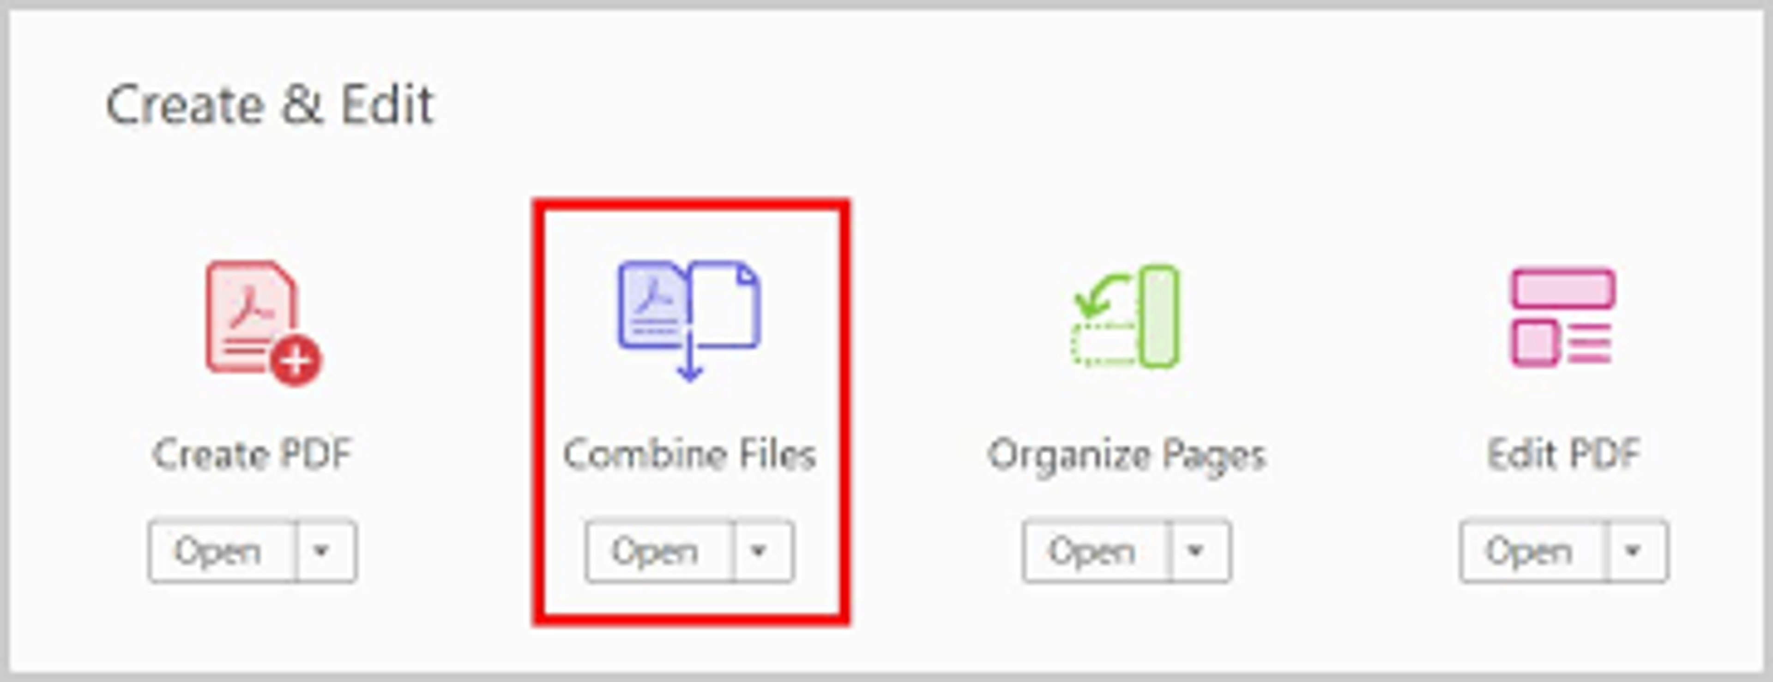Image resolution: width=1773 pixels, height=682 pixels.
Task: Select the Combine Files icon
Action: (x=689, y=321)
